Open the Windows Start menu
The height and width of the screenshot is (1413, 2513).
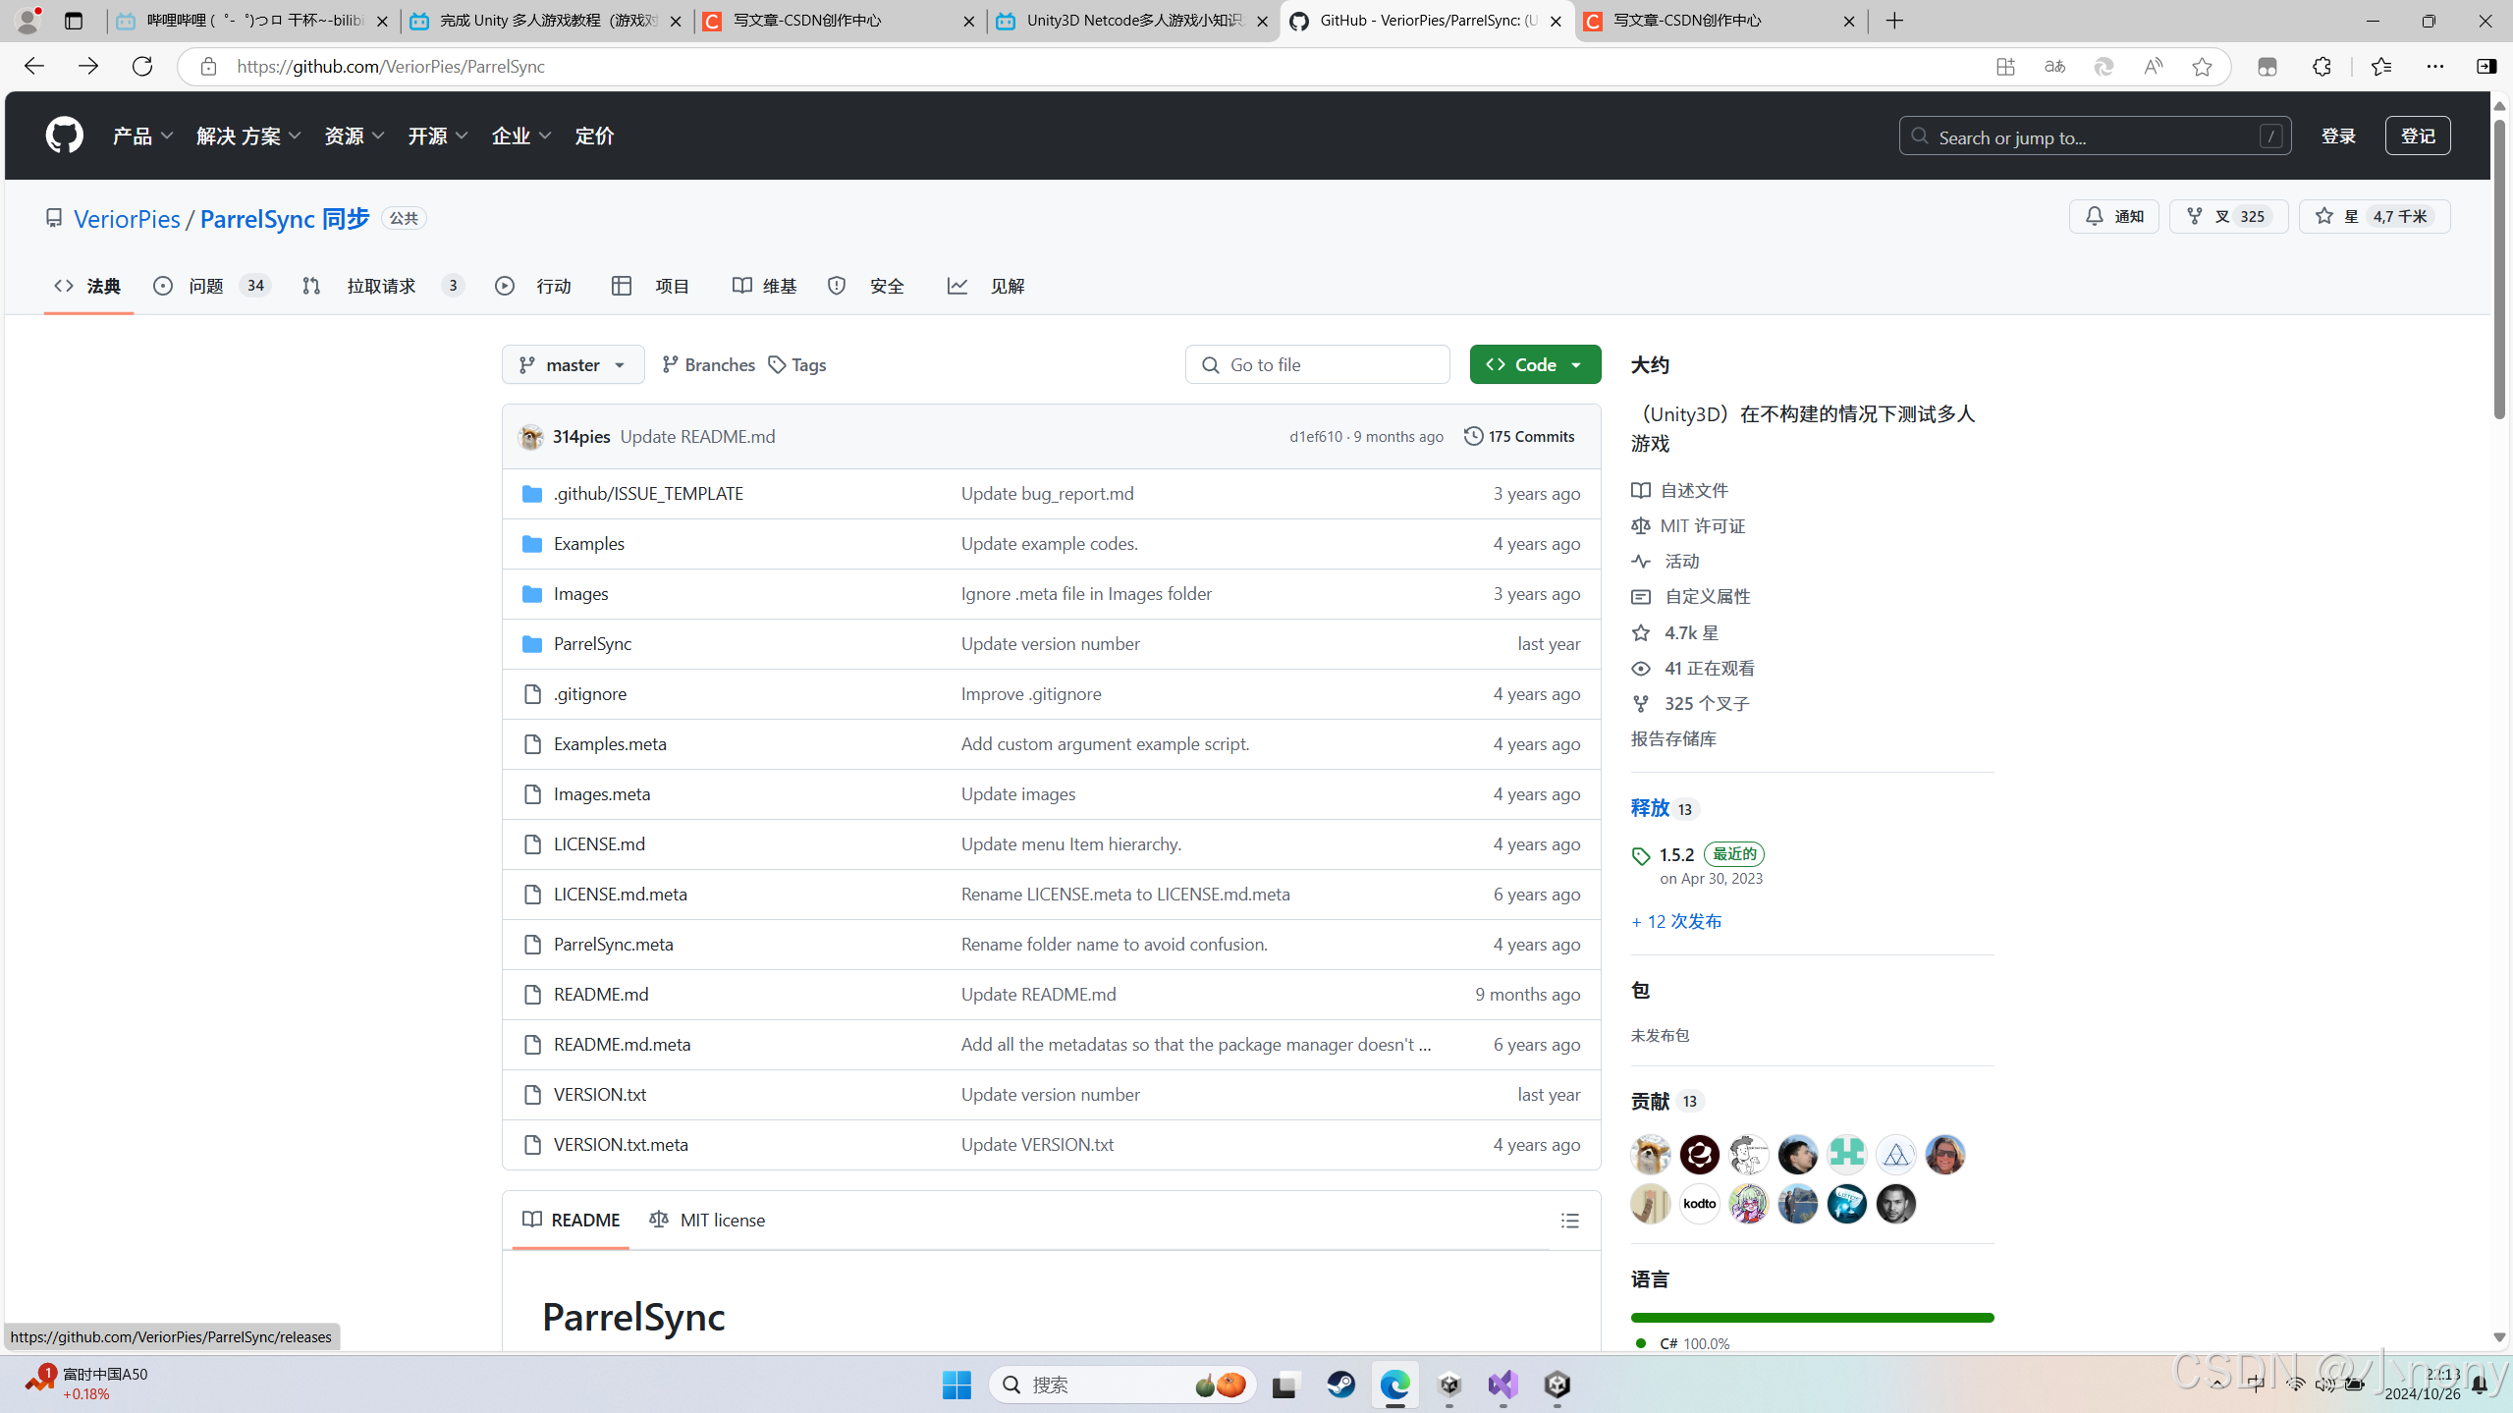coord(956,1385)
